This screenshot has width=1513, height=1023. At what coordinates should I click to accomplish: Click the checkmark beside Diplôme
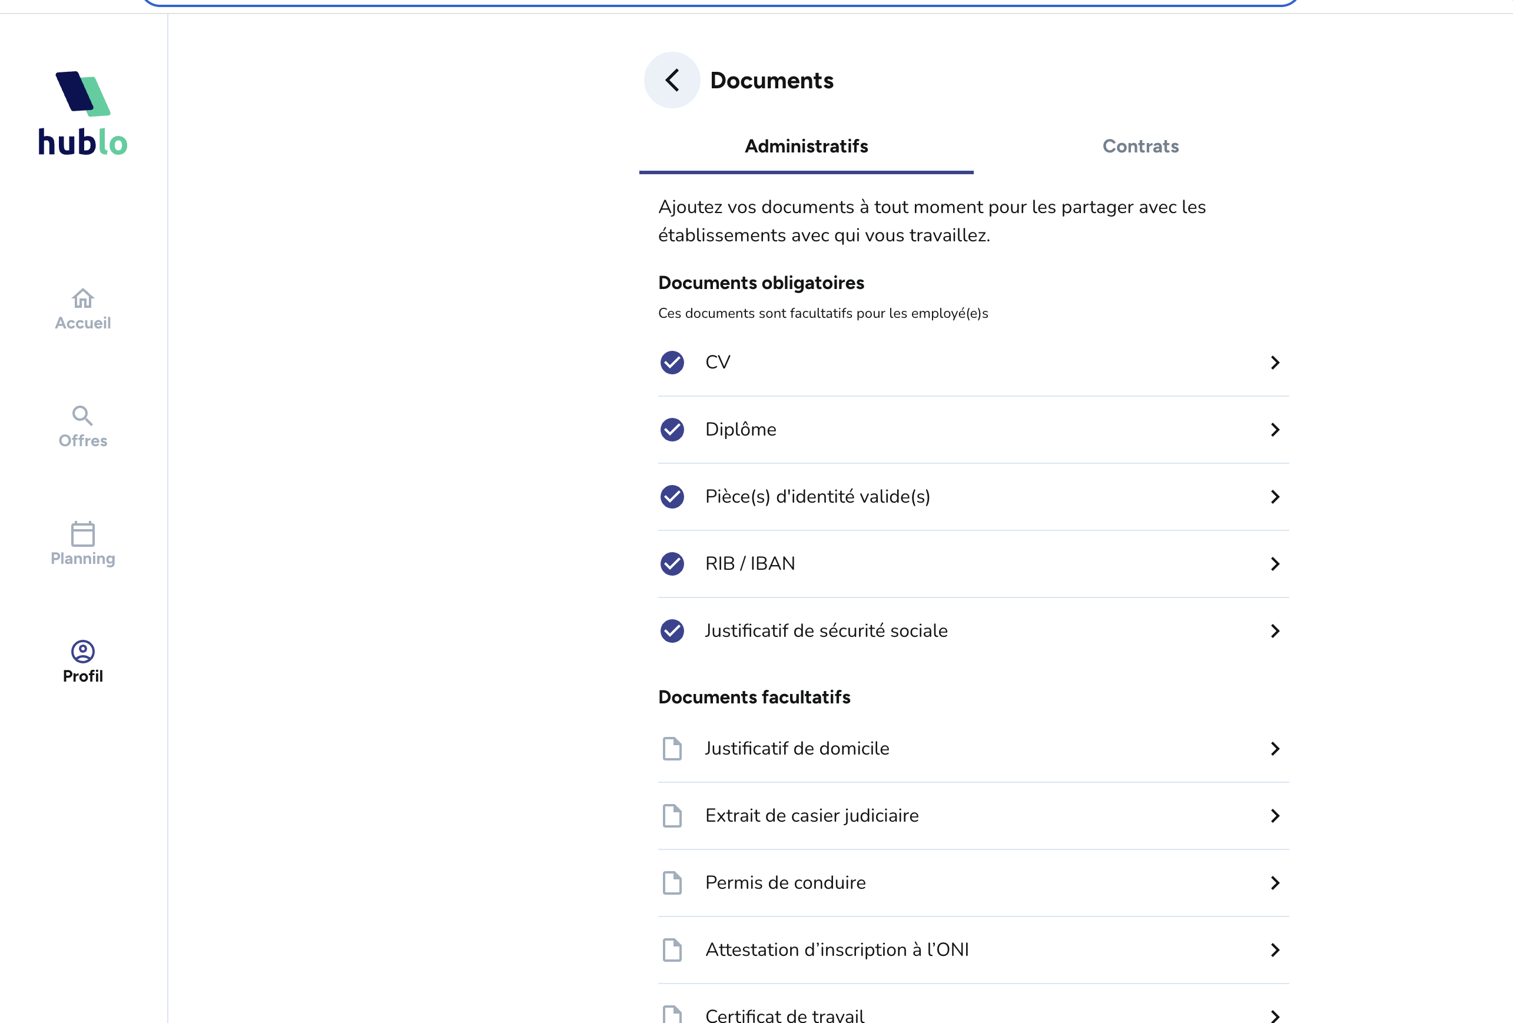(672, 430)
